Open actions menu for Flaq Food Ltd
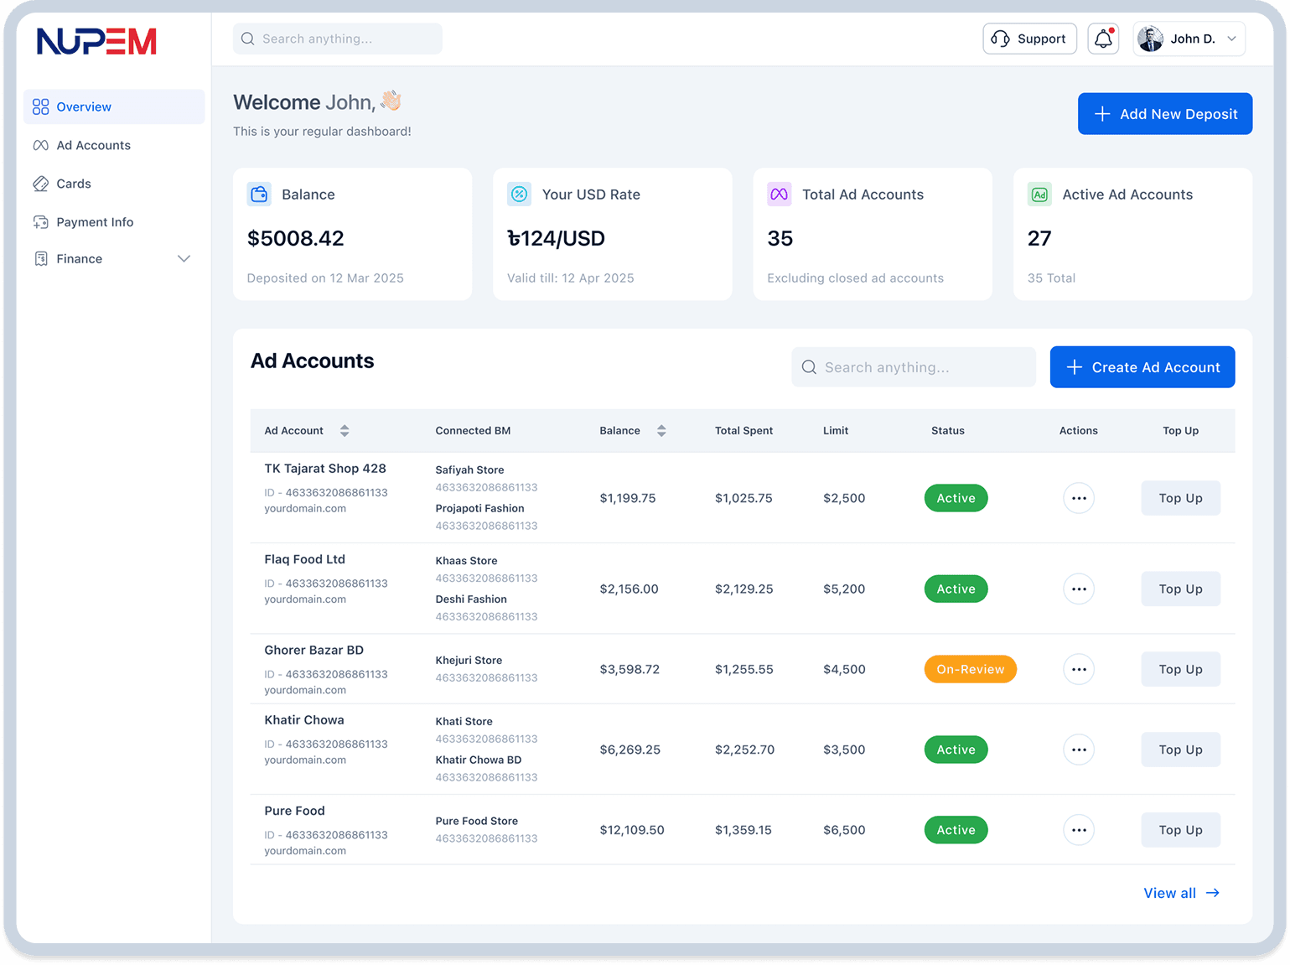 1078,589
